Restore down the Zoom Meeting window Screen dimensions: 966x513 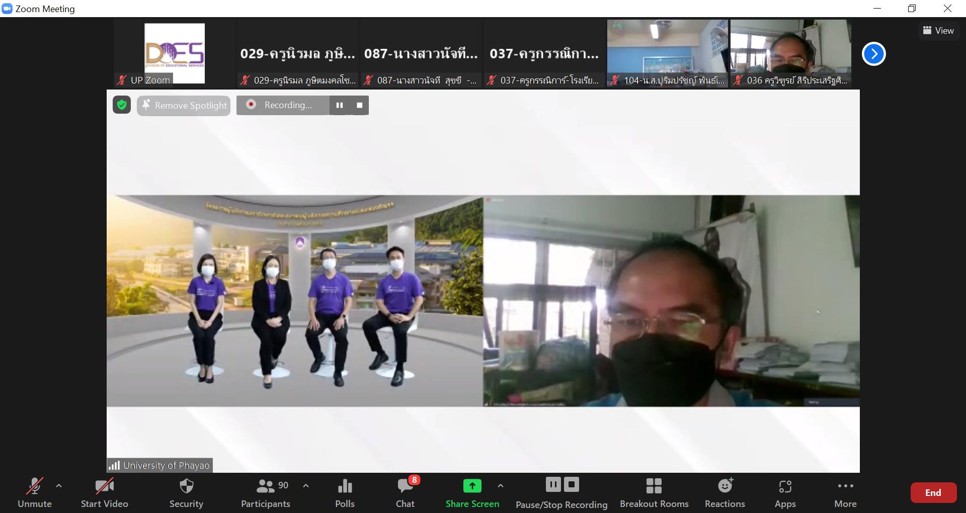click(912, 9)
